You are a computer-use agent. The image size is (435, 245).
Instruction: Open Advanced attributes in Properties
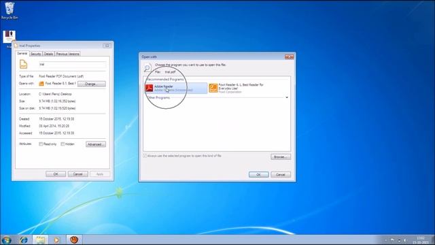coord(96,144)
